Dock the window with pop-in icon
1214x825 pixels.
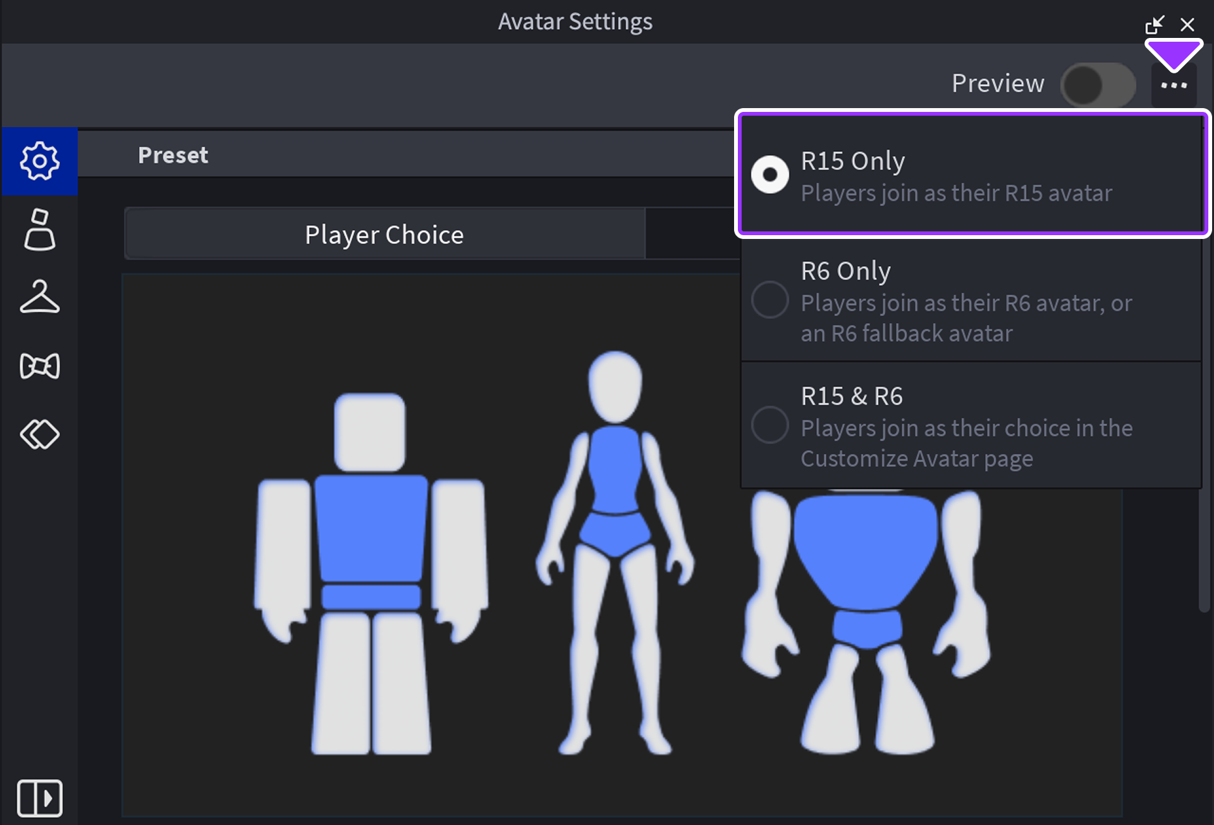(x=1154, y=25)
